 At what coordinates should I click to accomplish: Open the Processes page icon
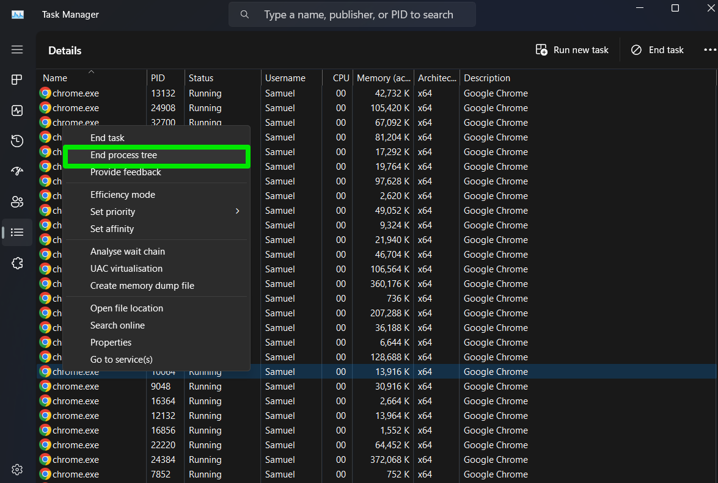point(17,80)
